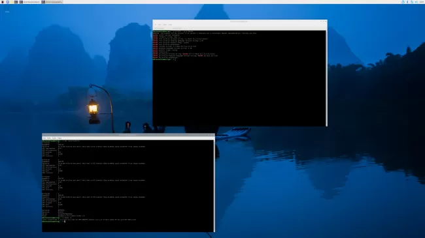
Task: Click lower terminal's vertical scrollbar
Action: tap(214, 186)
